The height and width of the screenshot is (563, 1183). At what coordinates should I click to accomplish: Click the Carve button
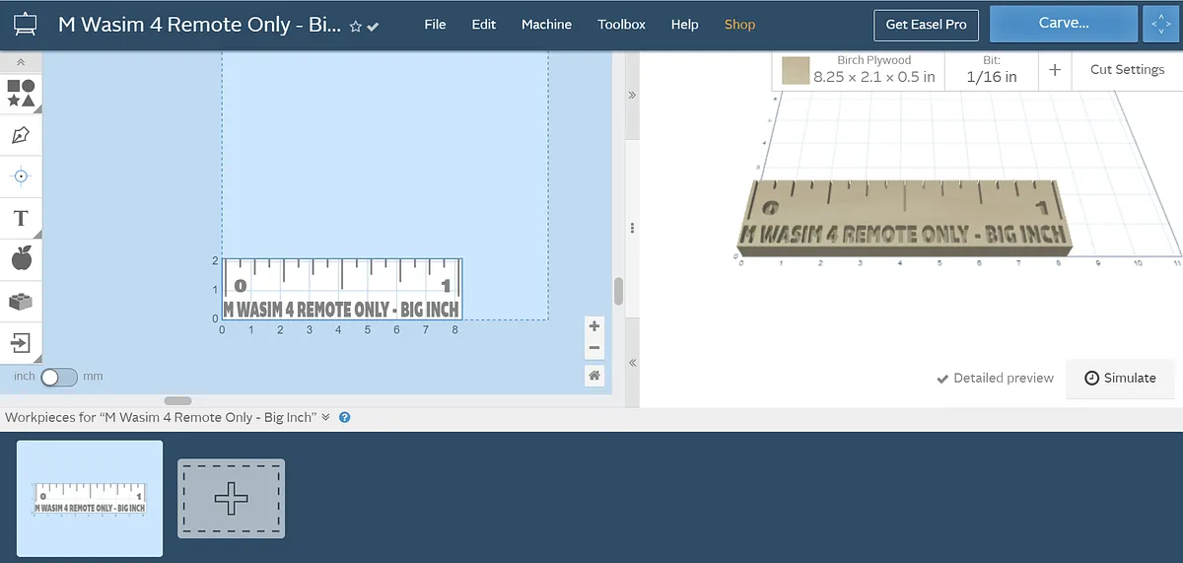tap(1063, 24)
